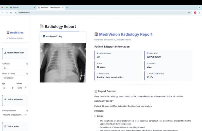Click the browser back arrow
202x131 pixels.
(3, 12)
